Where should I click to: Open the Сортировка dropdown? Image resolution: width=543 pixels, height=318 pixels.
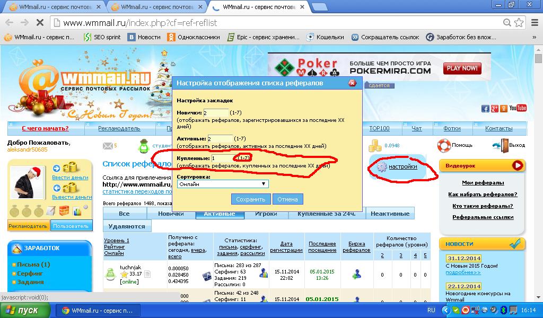click(223, 184)
